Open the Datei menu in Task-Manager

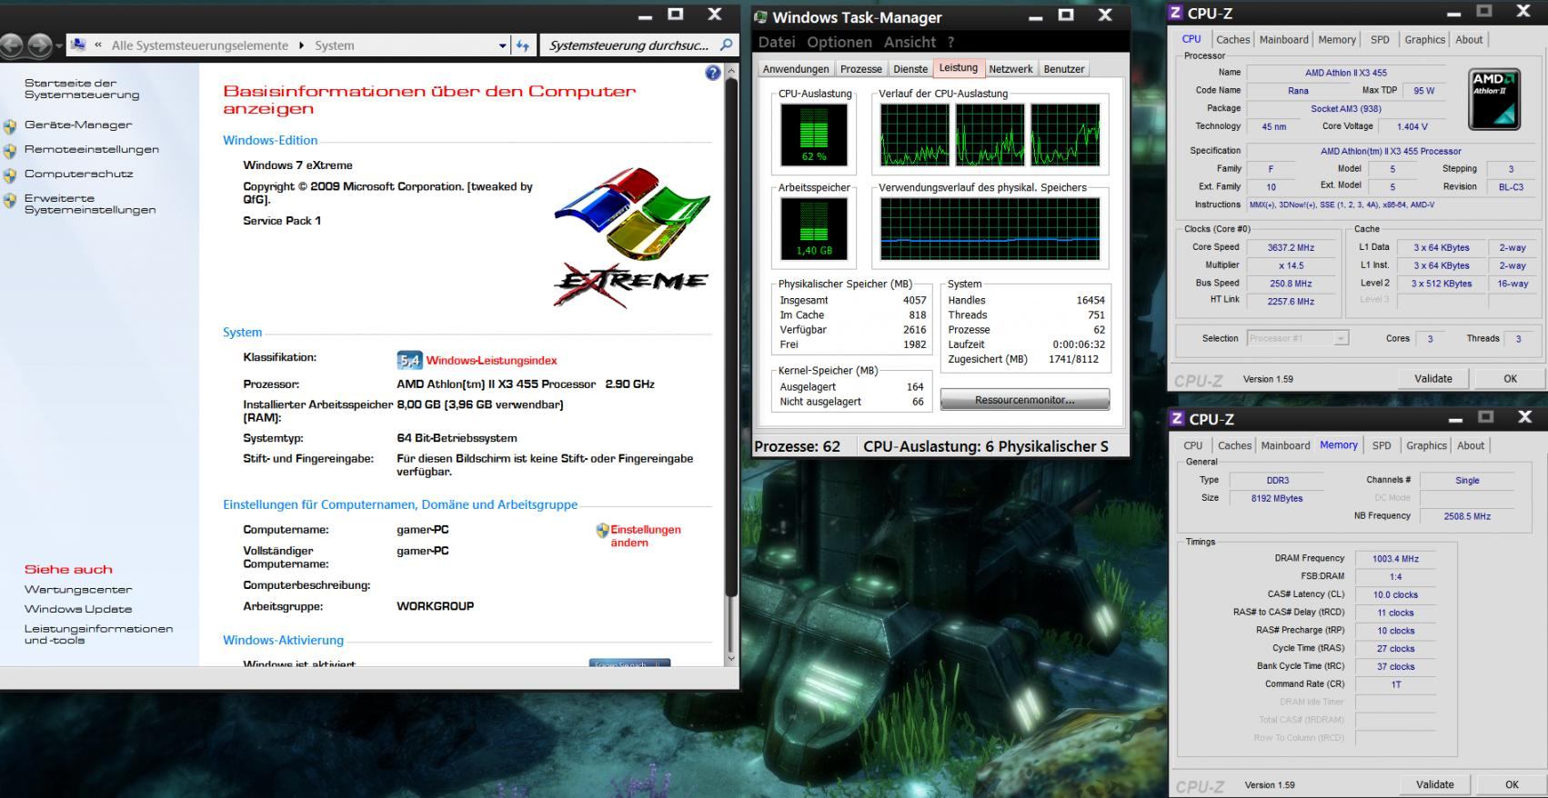tap(777, 42)
